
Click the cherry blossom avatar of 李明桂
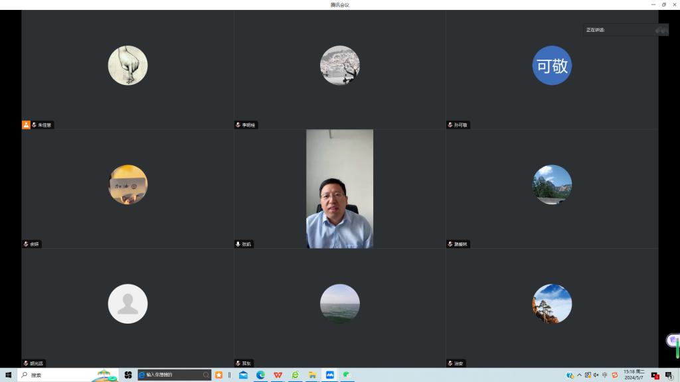click(339, 66)
